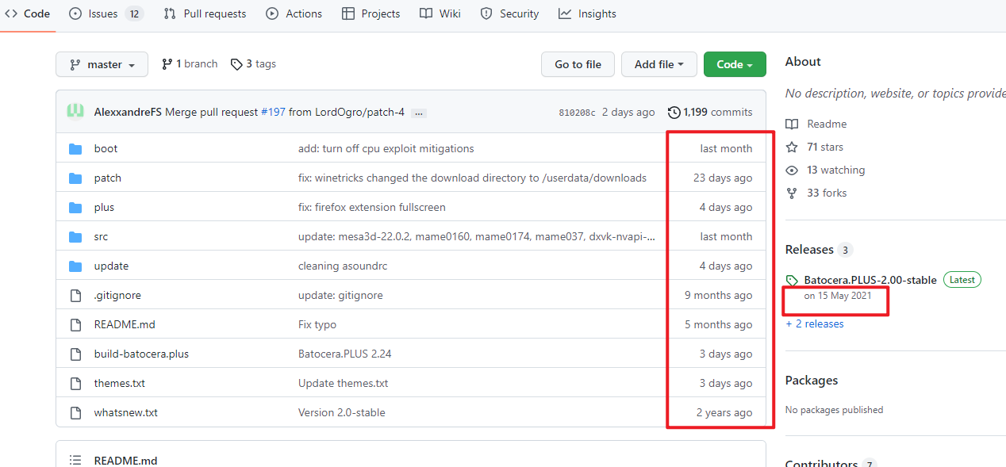
Task: Open commit 'Fix typo'
Action: (317, 324)
